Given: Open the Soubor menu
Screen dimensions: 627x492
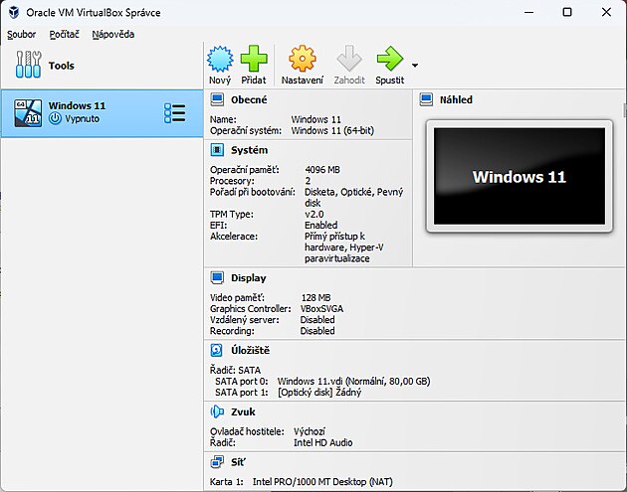Looking at the screenshot, I should tap(21, 34).
